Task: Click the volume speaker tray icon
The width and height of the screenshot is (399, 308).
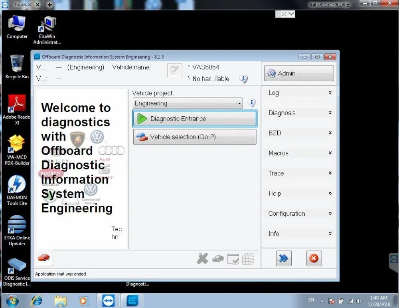Action: [359, 301]
